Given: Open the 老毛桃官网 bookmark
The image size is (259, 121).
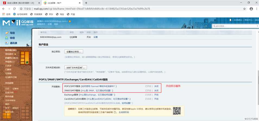Looking at the screenshot, I should (20, 14).
